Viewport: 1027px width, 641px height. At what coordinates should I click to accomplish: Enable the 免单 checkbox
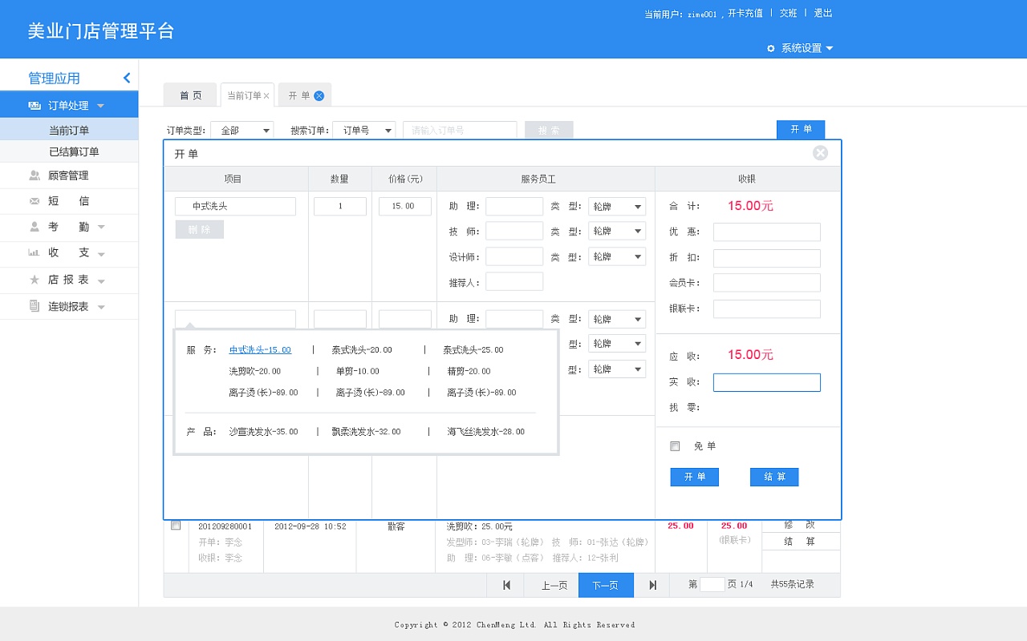click(675, 445)
